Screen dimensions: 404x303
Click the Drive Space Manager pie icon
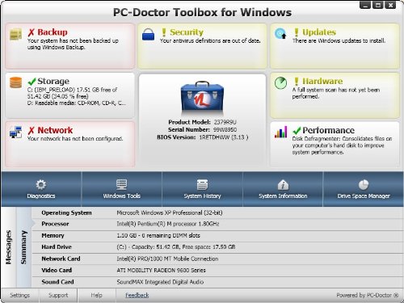[364, 185]
